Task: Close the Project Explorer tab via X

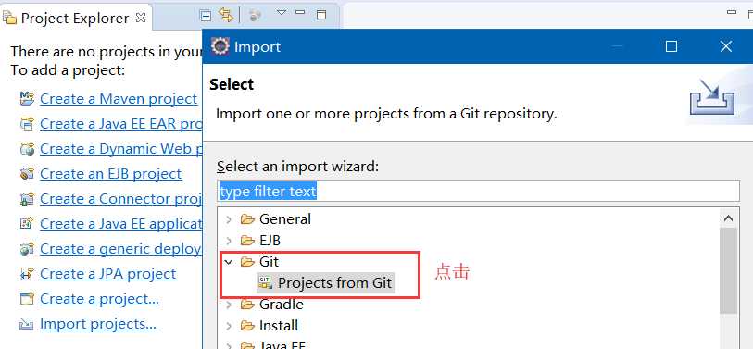Action: tap(141, 18)
